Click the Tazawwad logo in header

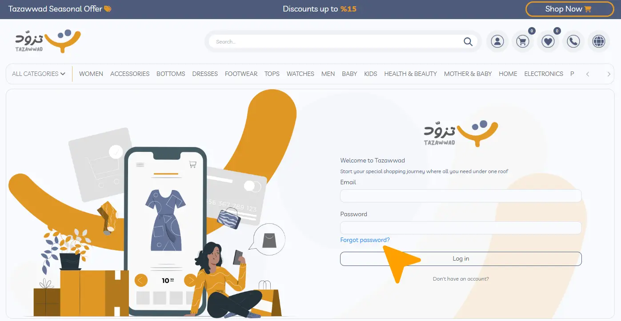tap(48, 41)
